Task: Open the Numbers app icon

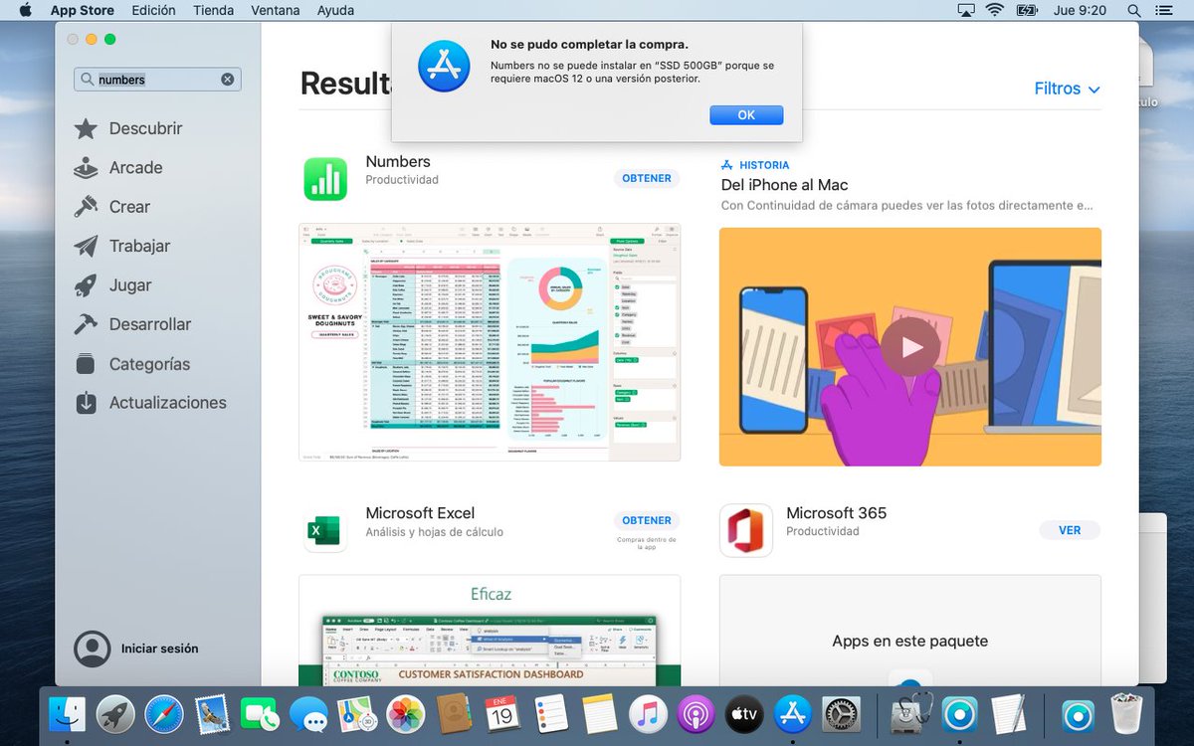Action: click(x=325, y=179)
